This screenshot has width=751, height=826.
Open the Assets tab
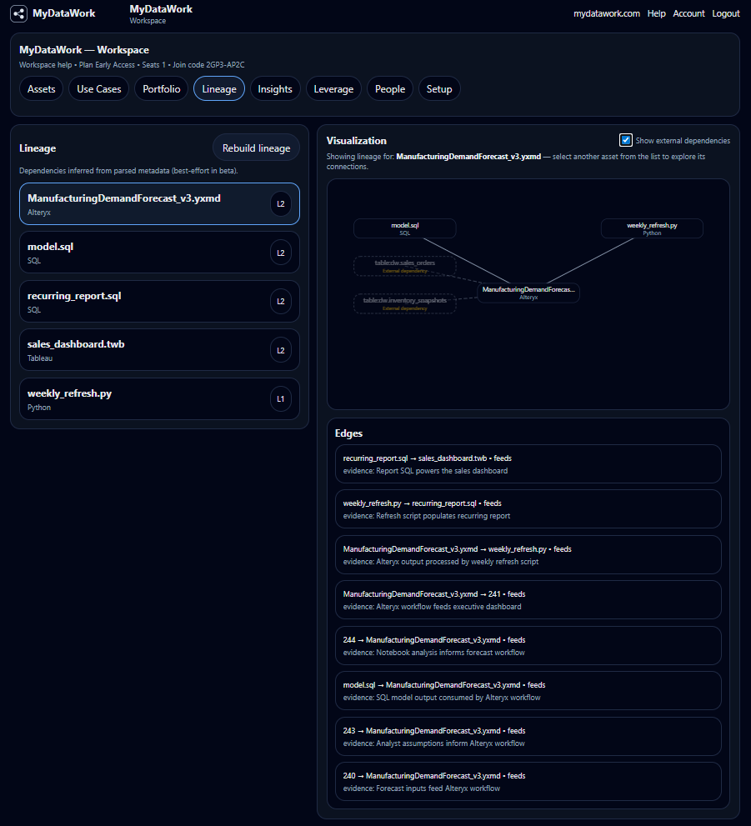[41, 89]
